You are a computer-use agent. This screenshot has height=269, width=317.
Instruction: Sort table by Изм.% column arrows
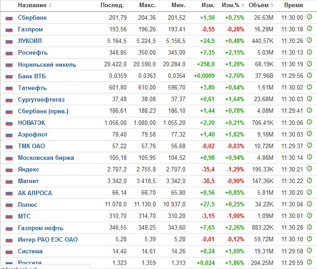[243, 5]
